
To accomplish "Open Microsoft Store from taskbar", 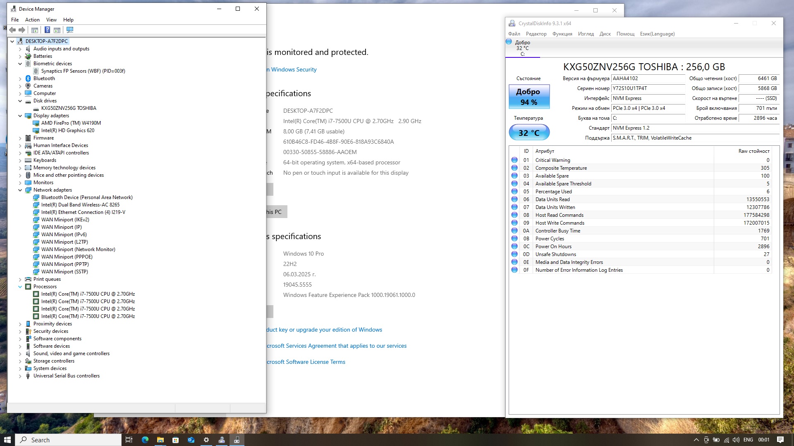I will click(176, 440).
